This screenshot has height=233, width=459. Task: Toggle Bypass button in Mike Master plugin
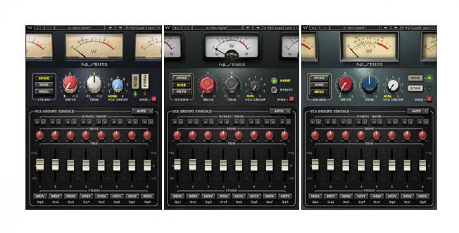click(274, 90)
